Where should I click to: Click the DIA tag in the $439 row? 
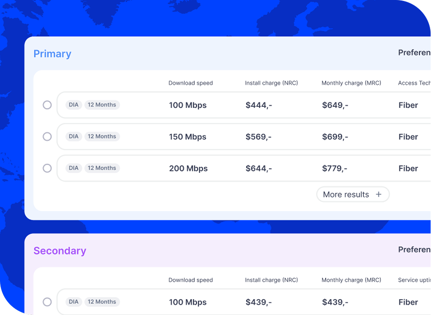point(74,302)
